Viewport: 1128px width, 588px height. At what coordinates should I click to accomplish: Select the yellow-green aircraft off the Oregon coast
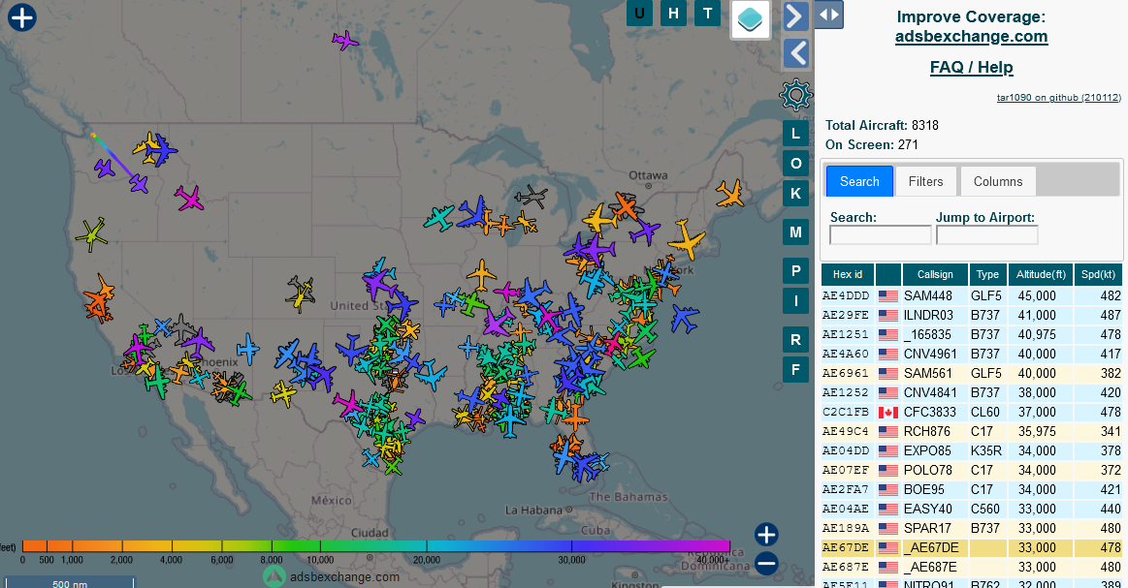(92, 233)
